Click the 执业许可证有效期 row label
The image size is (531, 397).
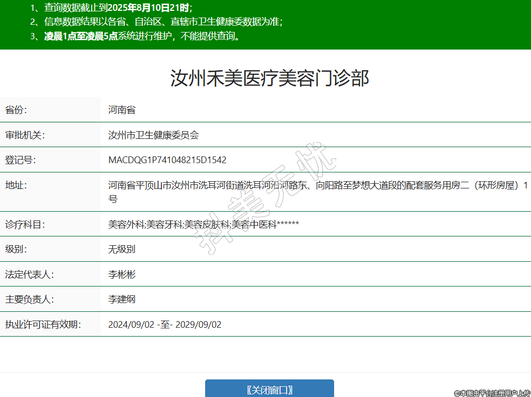43,325
